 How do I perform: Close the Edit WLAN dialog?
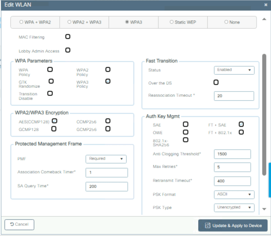click(x=266, y=5)
